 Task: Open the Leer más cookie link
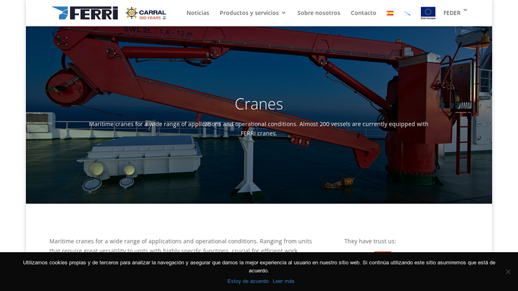click(284, 281)
